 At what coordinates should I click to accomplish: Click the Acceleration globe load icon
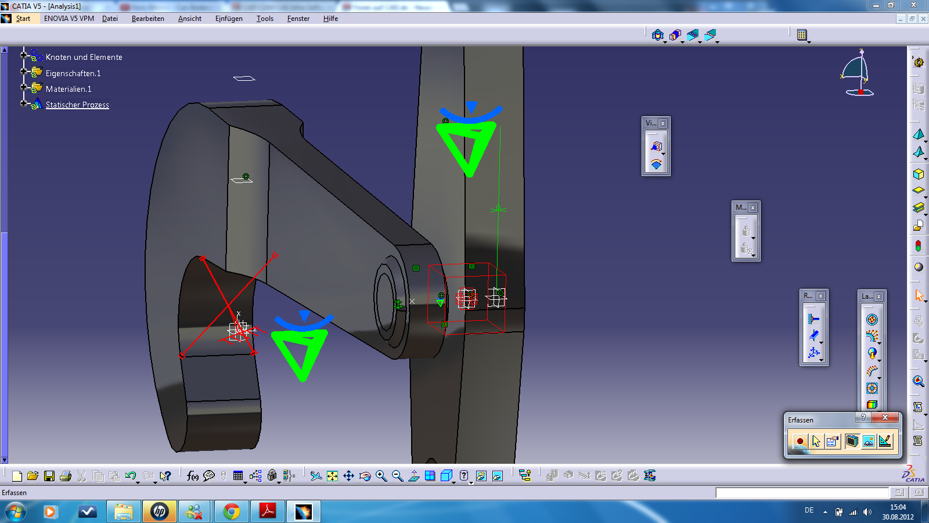872,353
